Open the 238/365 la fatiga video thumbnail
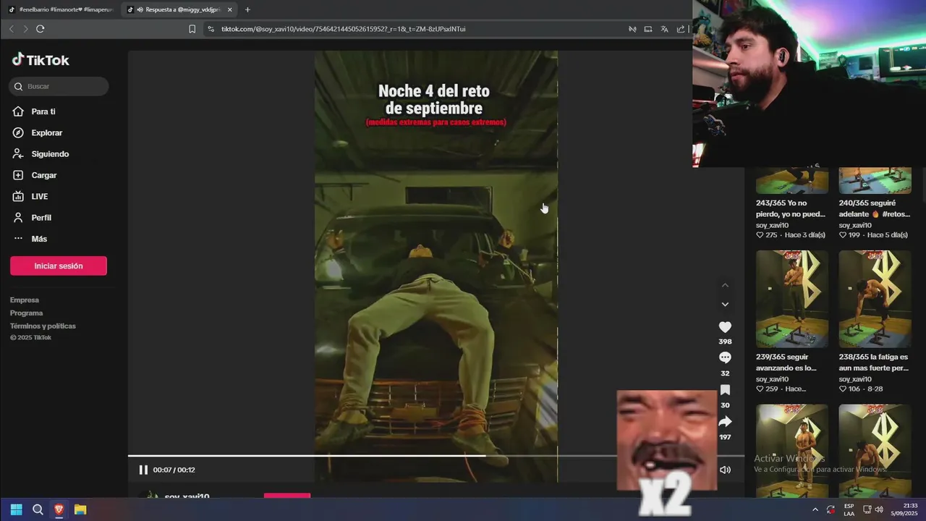The width and height of the screenshot is (926, 521). 875,299
